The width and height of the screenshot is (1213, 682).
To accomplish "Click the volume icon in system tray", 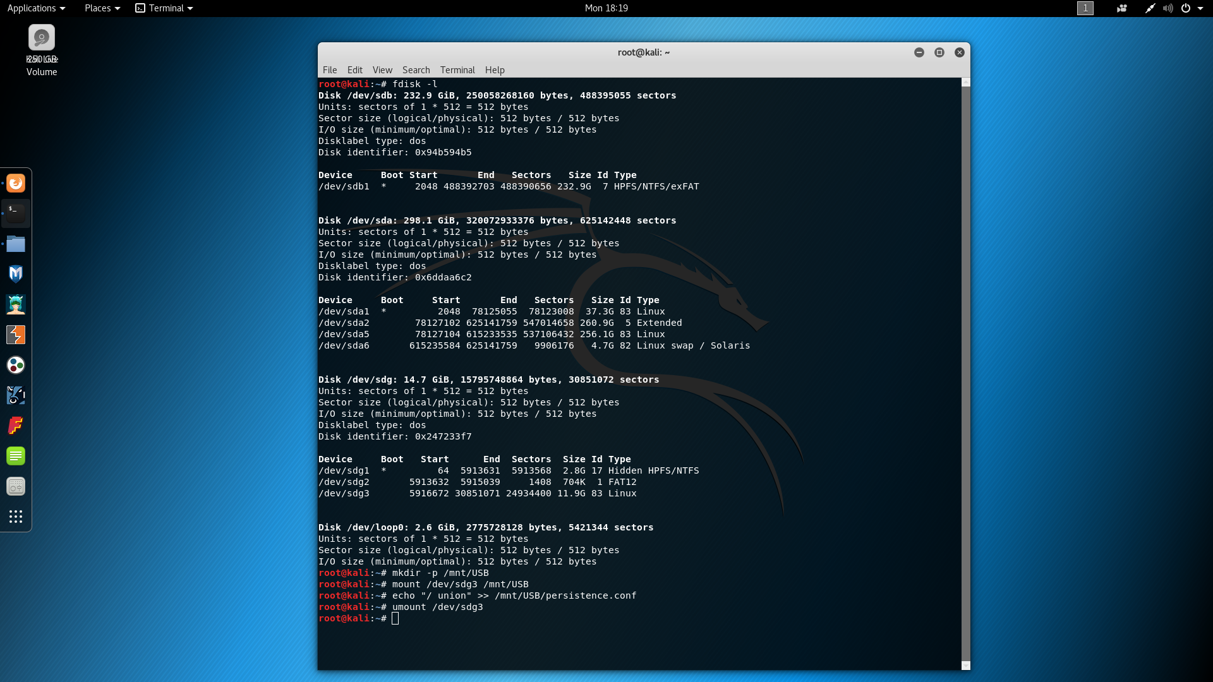I will pos(1168,8).
